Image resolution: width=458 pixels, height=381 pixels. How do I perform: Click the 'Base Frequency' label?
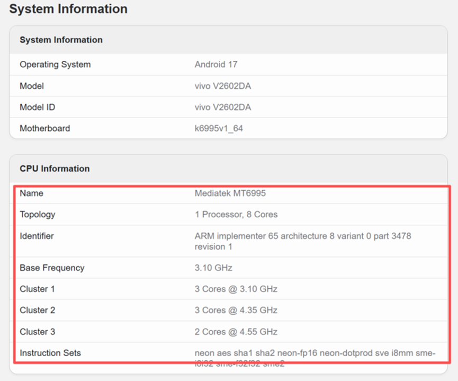coord(52,268)
